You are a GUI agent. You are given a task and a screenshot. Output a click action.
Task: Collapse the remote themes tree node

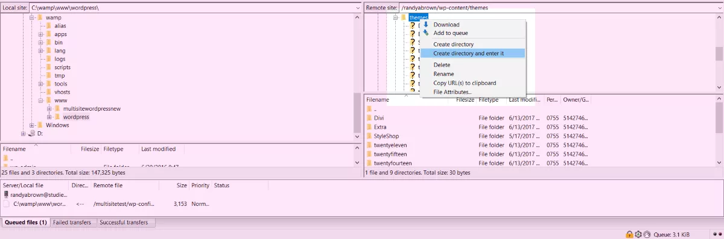(396, 17)
